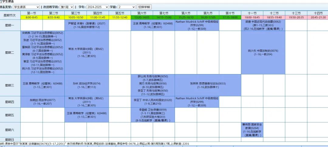328x147 pixels.
Task: Click 张琳琳 思想道德与法治 course cell
Action: (x=208, y=85)
